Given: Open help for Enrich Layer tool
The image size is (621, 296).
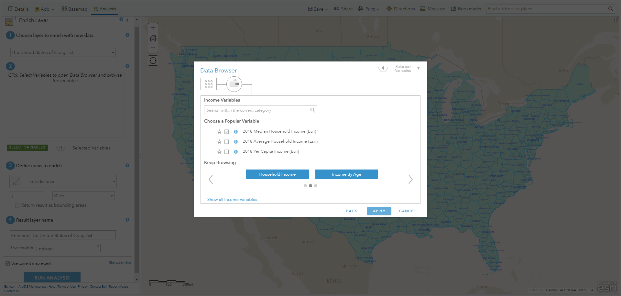Looking at the screenshot, I should click(x=121, y=19).
